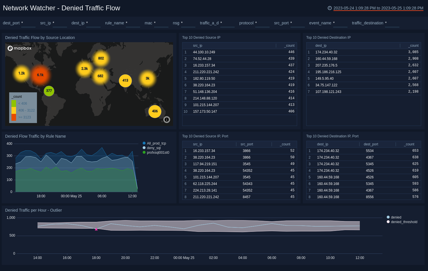Click the traffic_destination filter field
Screen dimensions: 428x271
pyautogui.click(x=392, y=23)
